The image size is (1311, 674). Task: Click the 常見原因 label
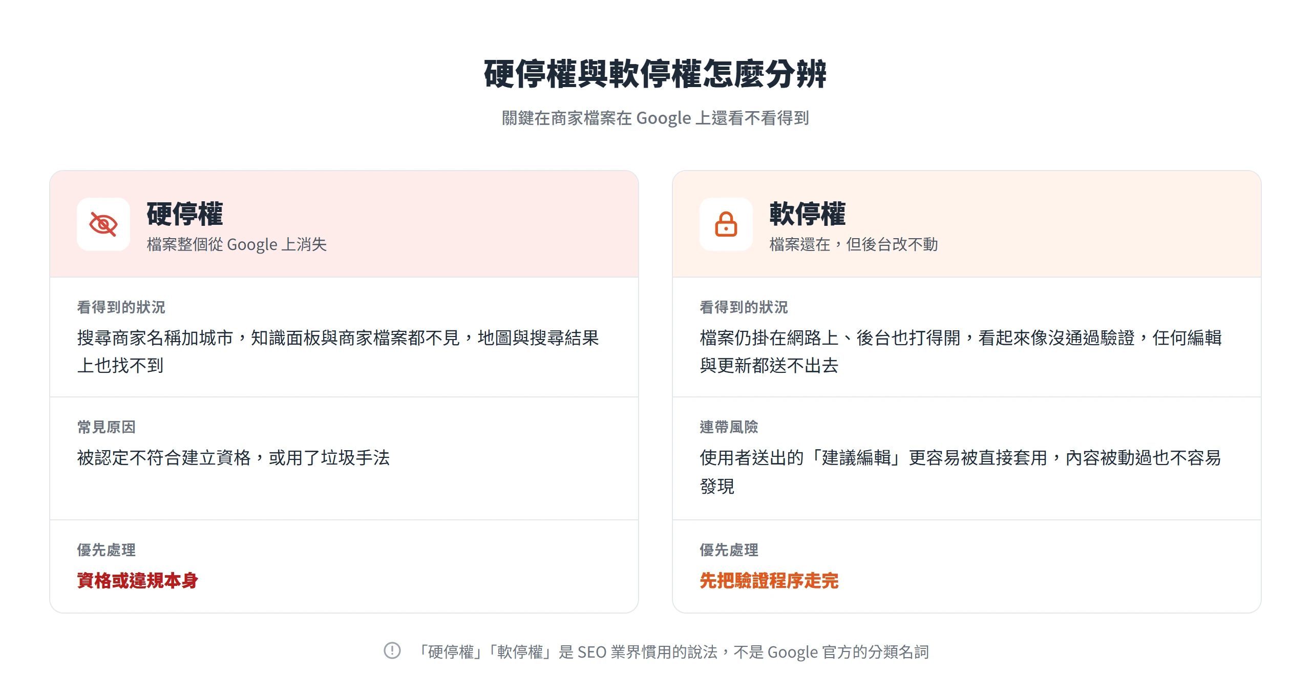[106, 427]
